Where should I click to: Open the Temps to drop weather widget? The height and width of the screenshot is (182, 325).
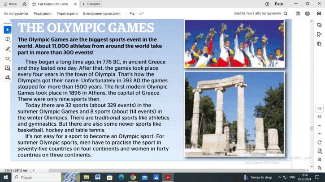pyautogui.click(x=258, y=177)
